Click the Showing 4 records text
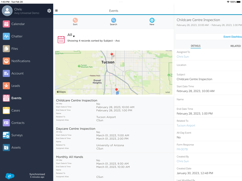This screenshot has width=242, height=181. point(94,41)
